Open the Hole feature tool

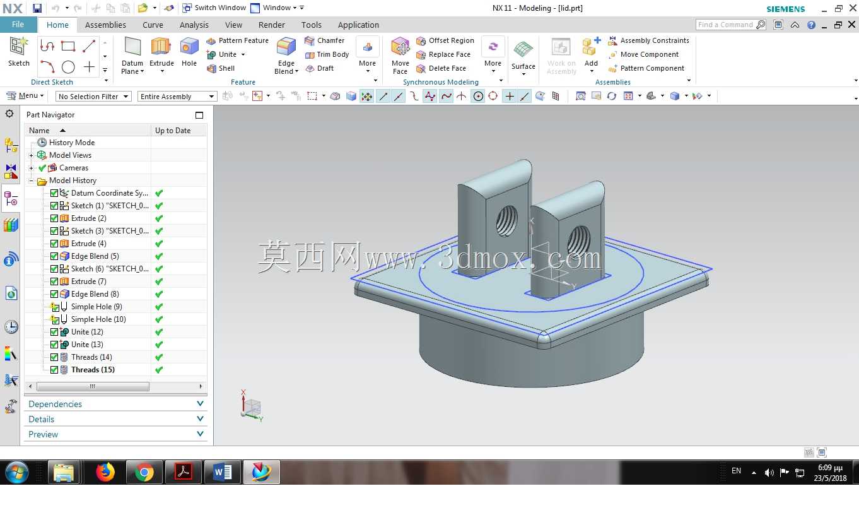click(x=189, y=52)
